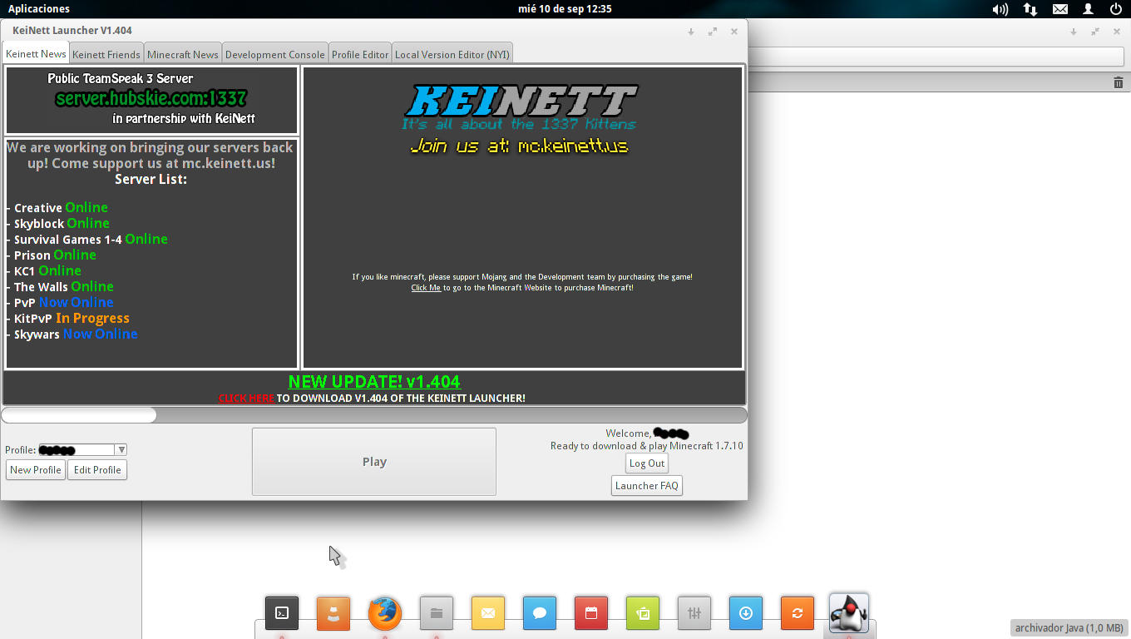Click the New Profile button
The width and height of the screenshot is (1131, 639).
click(x=36, y=470)
